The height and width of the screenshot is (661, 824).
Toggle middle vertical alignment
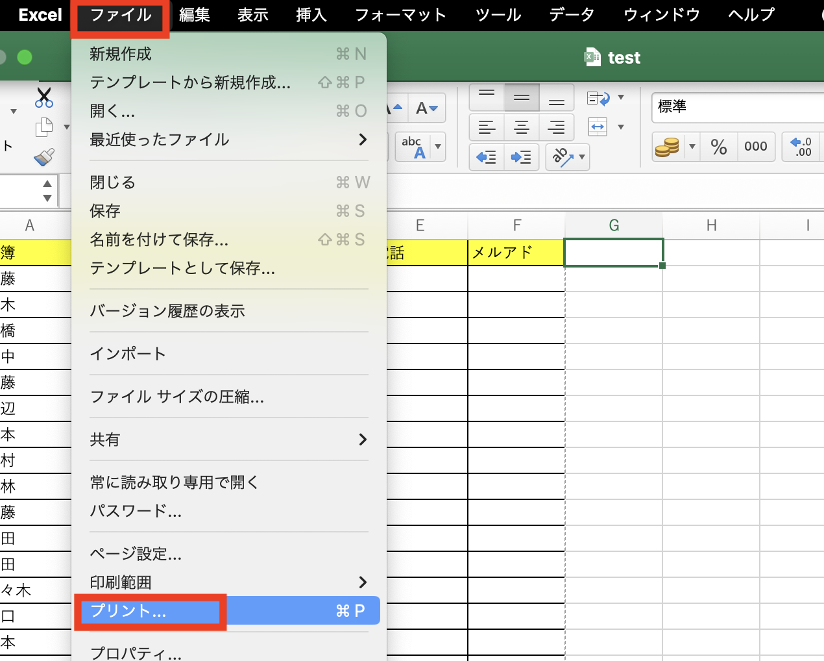[522, 97]
